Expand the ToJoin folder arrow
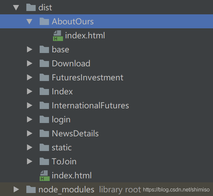 click(30, 162)
